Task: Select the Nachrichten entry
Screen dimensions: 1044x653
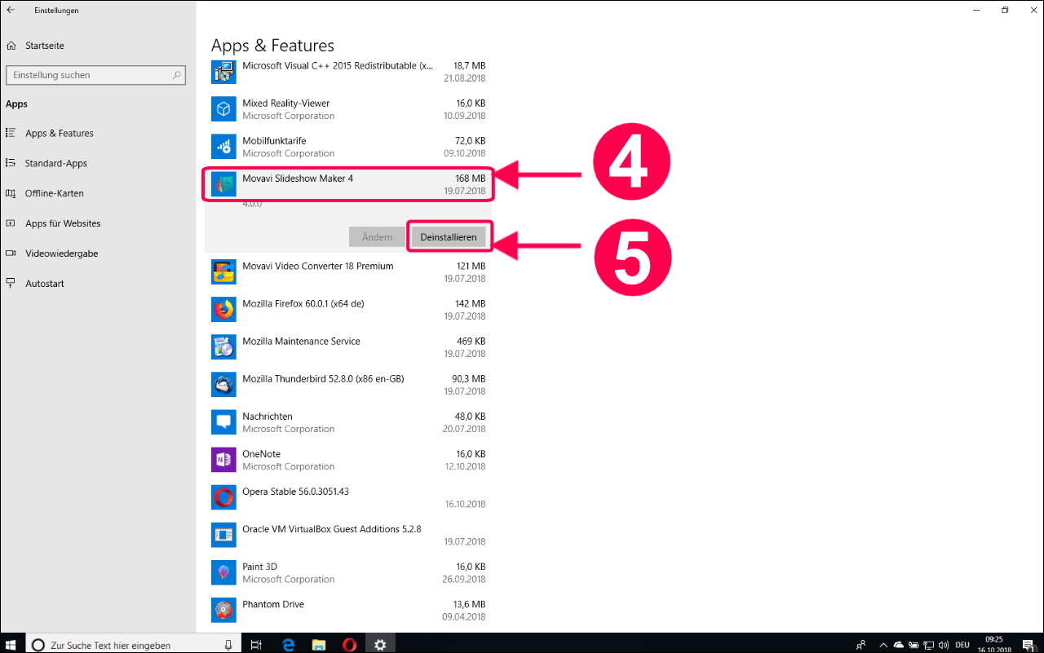Action: [x=348, y=422]
